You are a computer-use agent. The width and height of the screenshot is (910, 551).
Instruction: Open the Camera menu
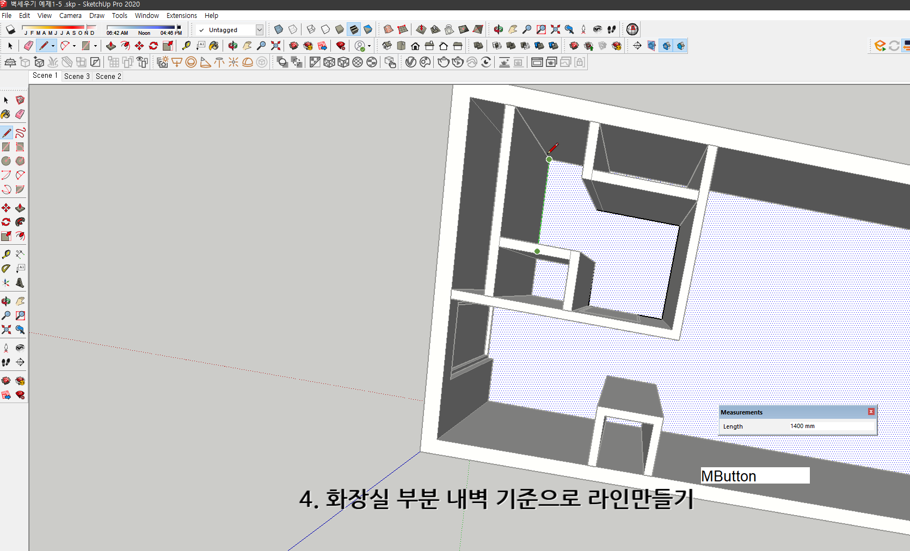click(x=70, y=15)
